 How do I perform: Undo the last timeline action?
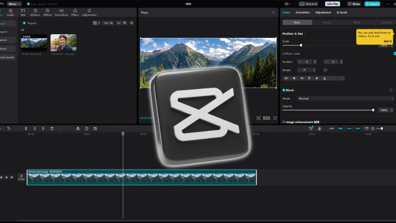pyautogui.click(x=8, y=128)
